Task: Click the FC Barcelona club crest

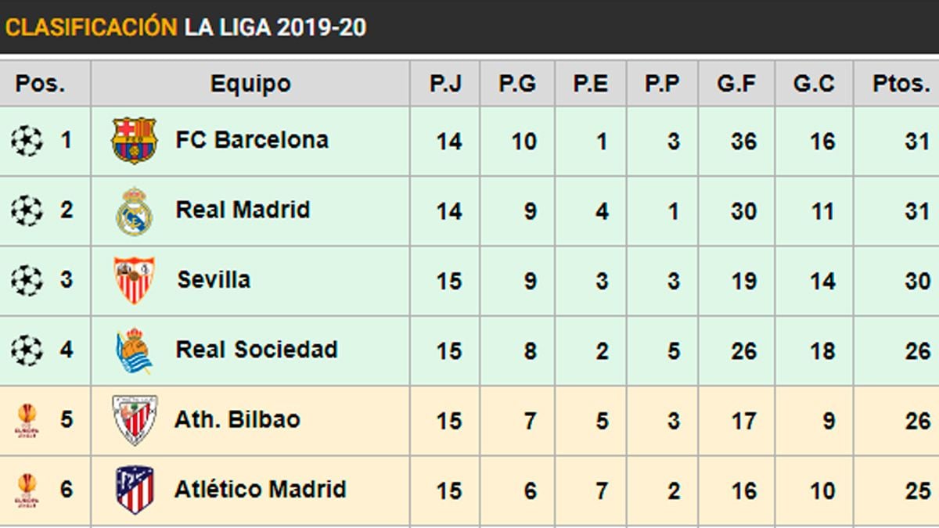Action: 135,141
